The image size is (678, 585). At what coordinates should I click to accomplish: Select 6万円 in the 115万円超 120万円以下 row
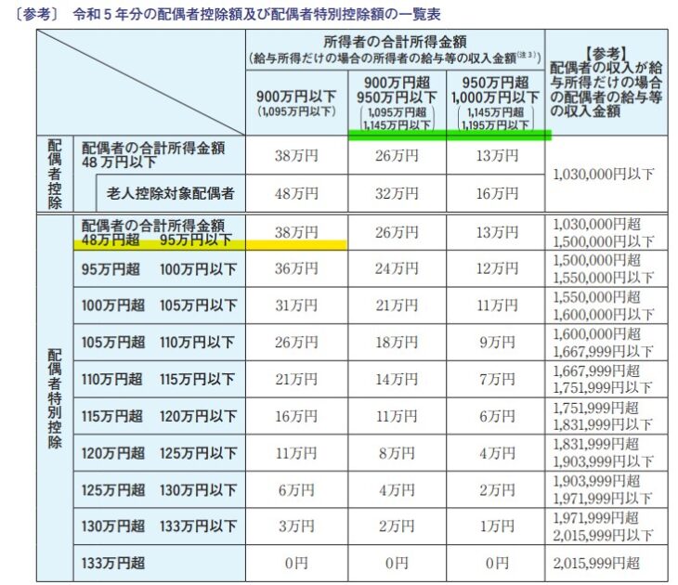[x=497, y=416]
